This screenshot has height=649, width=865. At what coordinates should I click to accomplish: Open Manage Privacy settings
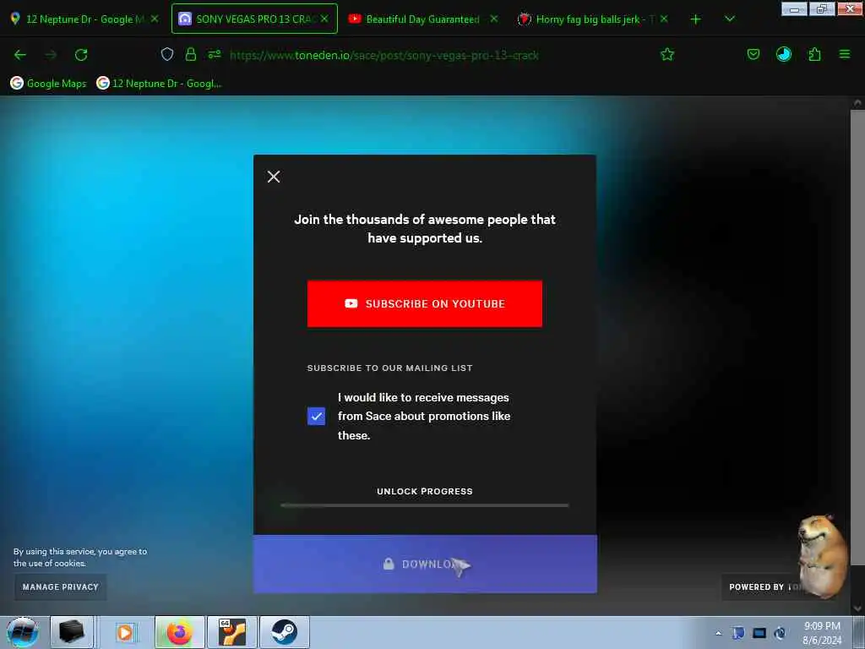[61, 587]
